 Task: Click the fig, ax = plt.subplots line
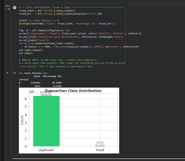44,30
